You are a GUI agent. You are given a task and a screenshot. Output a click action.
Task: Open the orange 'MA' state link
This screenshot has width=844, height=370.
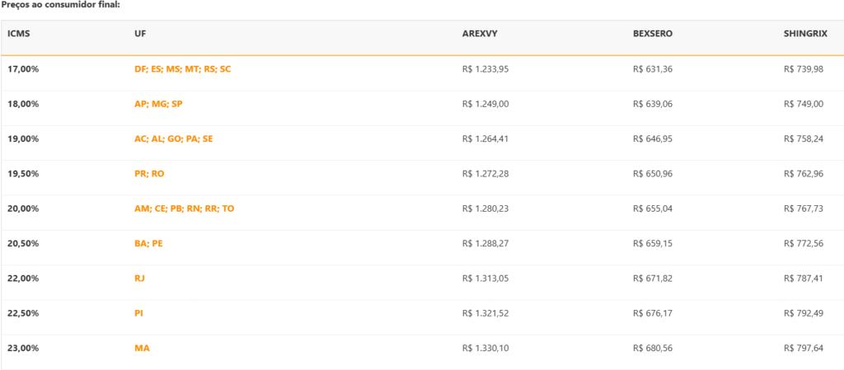[142, 349]
